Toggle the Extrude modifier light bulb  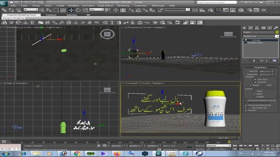tap(246, 40)
